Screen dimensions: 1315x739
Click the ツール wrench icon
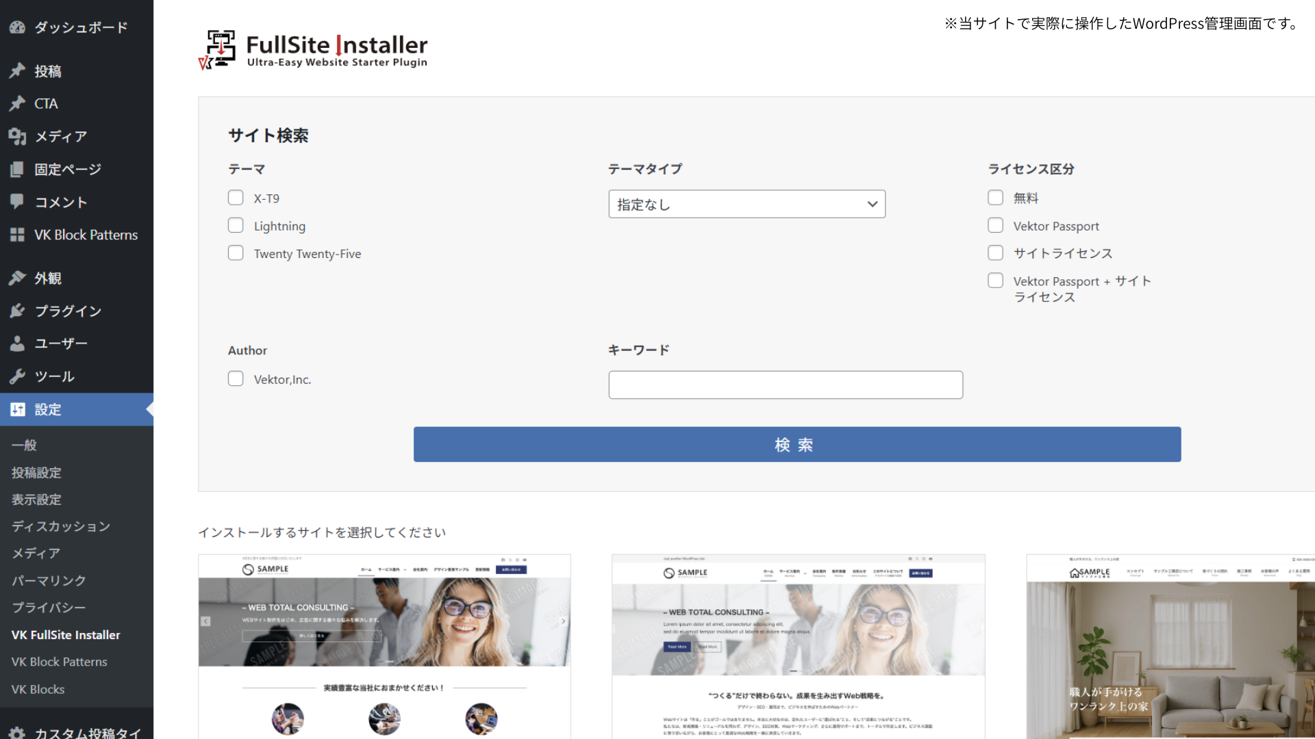(17, 376)
